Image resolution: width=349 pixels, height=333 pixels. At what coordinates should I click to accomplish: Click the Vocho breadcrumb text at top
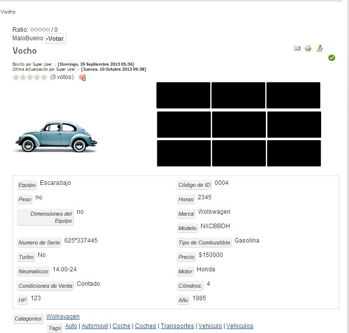(8, 12)
